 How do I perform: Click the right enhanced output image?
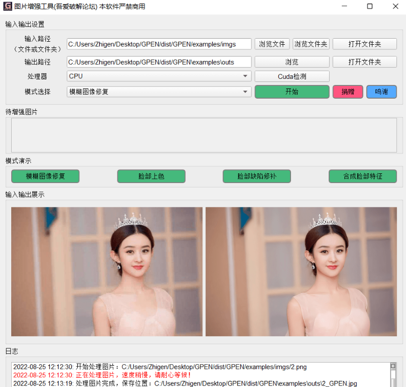point(301,272)
